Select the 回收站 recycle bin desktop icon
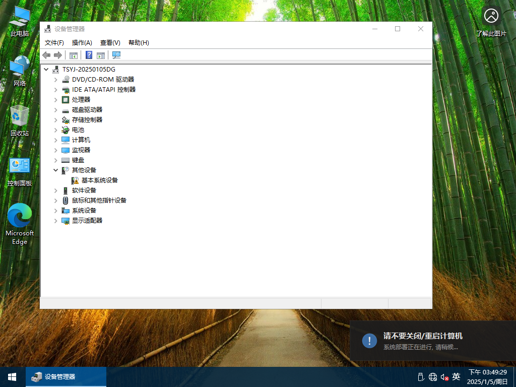516x387 pixels. [20, 121]
